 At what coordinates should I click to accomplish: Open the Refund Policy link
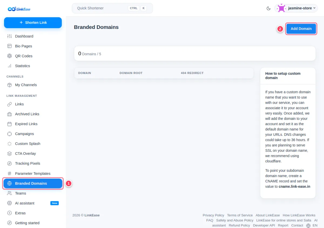click(x=239, y=226)
